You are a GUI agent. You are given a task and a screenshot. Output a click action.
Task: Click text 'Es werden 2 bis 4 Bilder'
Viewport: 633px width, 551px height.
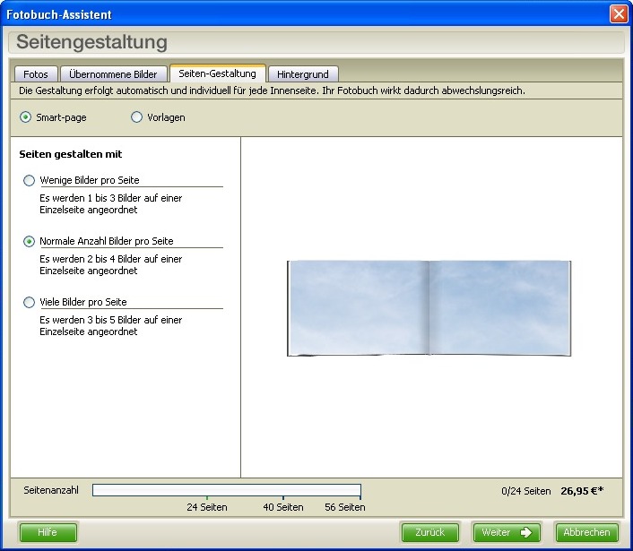tap(110, 264)
